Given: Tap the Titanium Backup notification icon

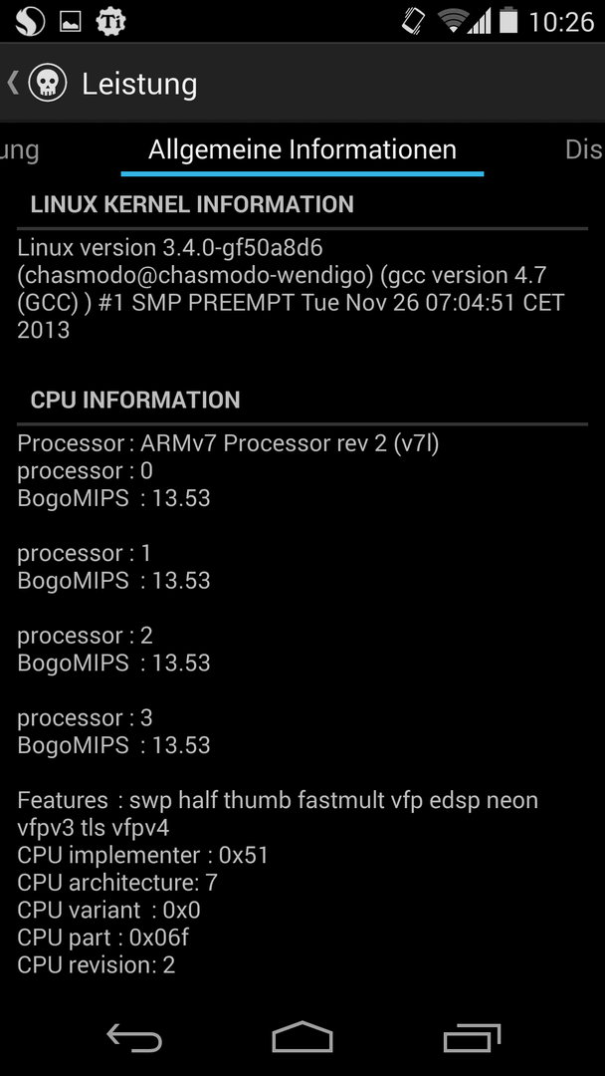Looking at the screenshot, I should click(x=110, y=22).
